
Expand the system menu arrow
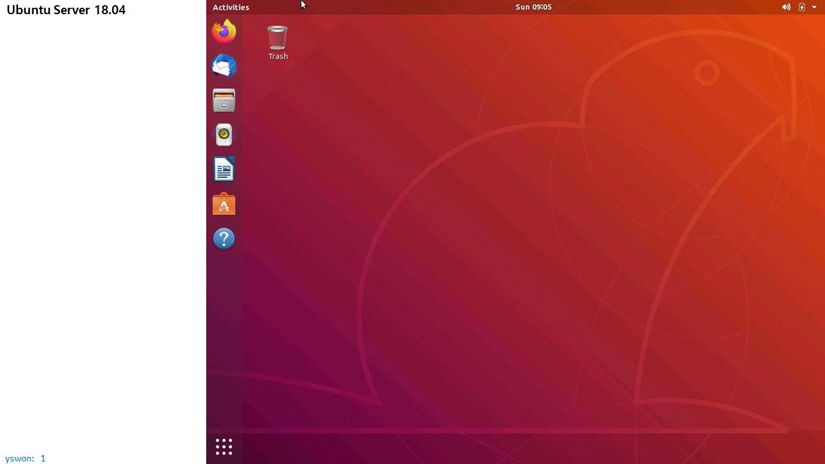click(814, 7)
